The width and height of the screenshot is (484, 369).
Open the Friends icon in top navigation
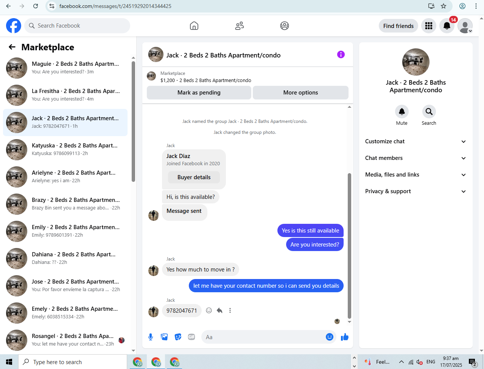(240, 26)
